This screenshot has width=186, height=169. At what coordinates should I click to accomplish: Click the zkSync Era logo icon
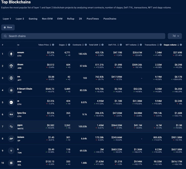(11, 115)
